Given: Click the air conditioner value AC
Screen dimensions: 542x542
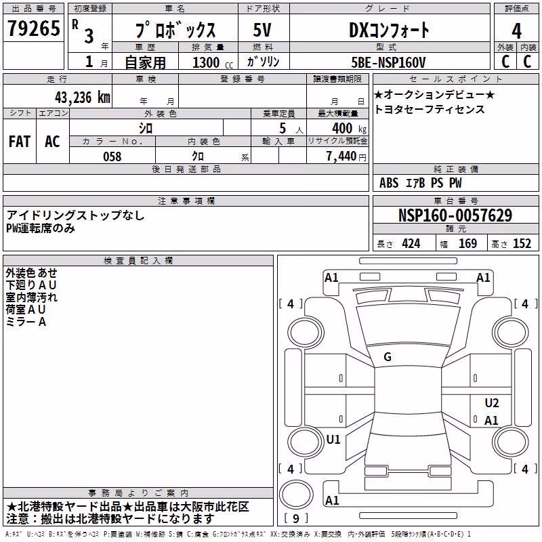Looking at the screenshot, I should pos(53,142).
